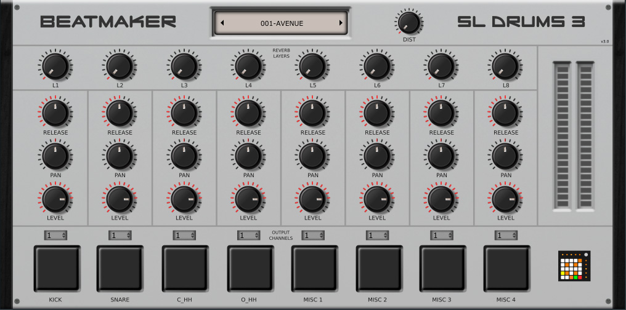626x310 pixels.
Task: Click the SNARE channel PAN knob
Action: (120, 156)
